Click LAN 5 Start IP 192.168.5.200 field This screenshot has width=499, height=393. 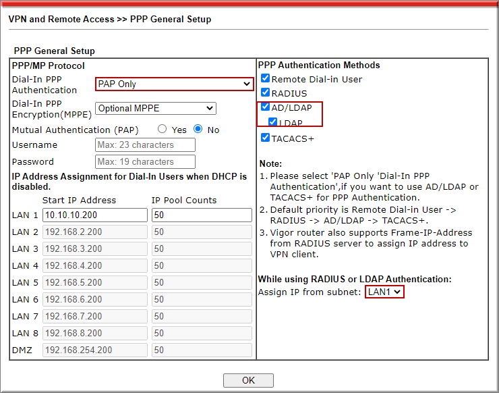(x=95, y=283)
